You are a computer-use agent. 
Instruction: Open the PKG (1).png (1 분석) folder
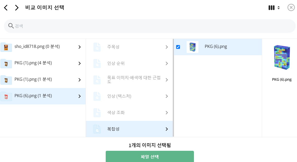(x=43, y=80)
